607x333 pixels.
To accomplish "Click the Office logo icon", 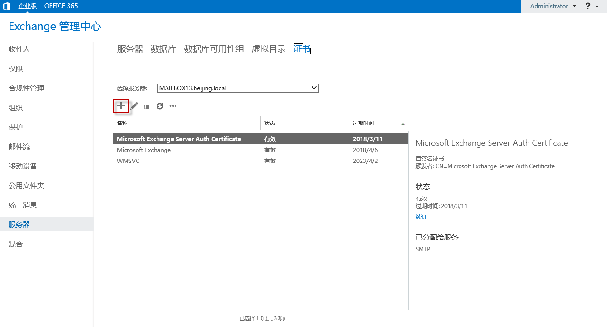I will pyautogui.click(x=7, y=6).
